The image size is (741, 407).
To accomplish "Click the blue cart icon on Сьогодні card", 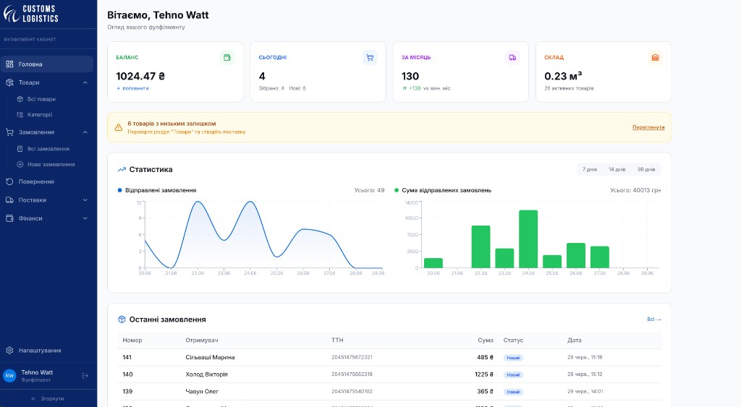I will pyautogui.click(x=370, y=58).
